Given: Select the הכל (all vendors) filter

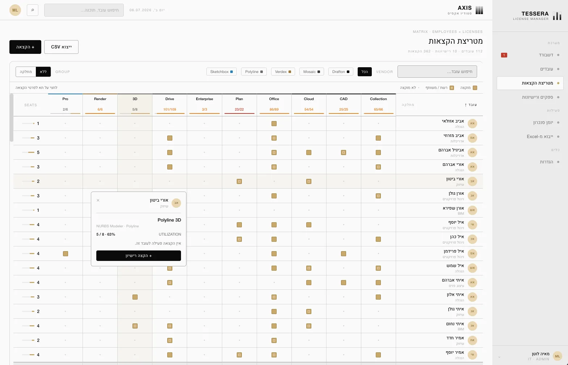Looking at the screenshot, I should point(365,72).
